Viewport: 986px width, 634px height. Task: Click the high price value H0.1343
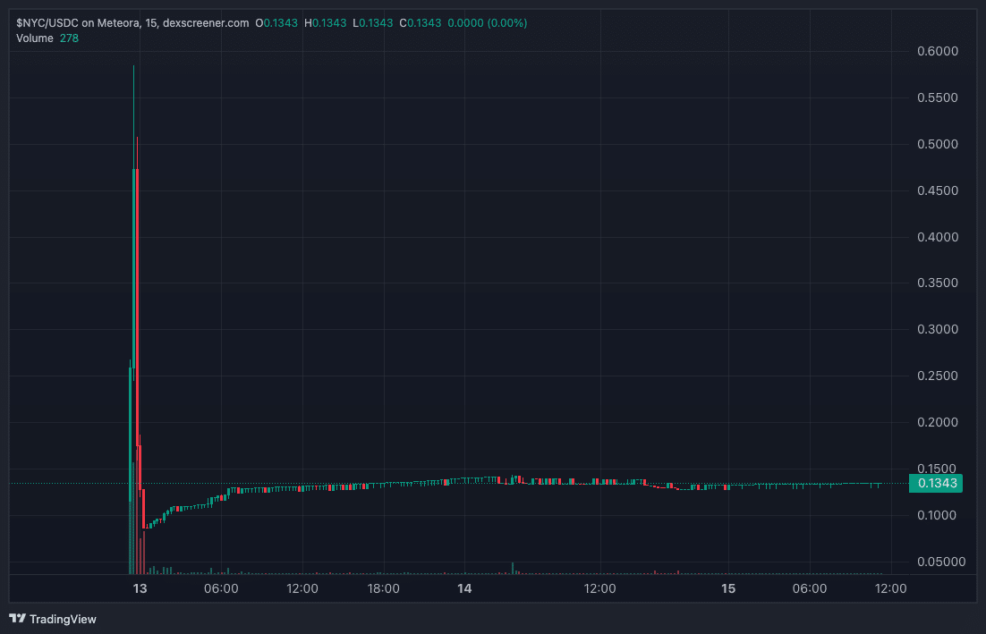point(325,23)
